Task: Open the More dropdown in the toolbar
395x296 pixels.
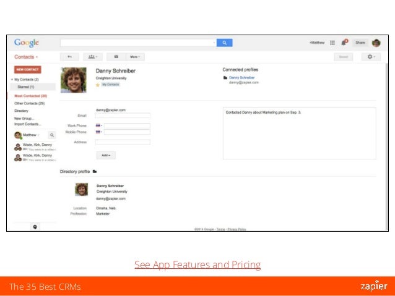Action: coord(135,57)
